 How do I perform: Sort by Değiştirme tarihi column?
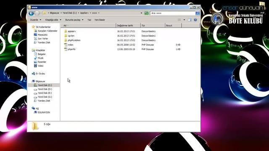[128, 26]
